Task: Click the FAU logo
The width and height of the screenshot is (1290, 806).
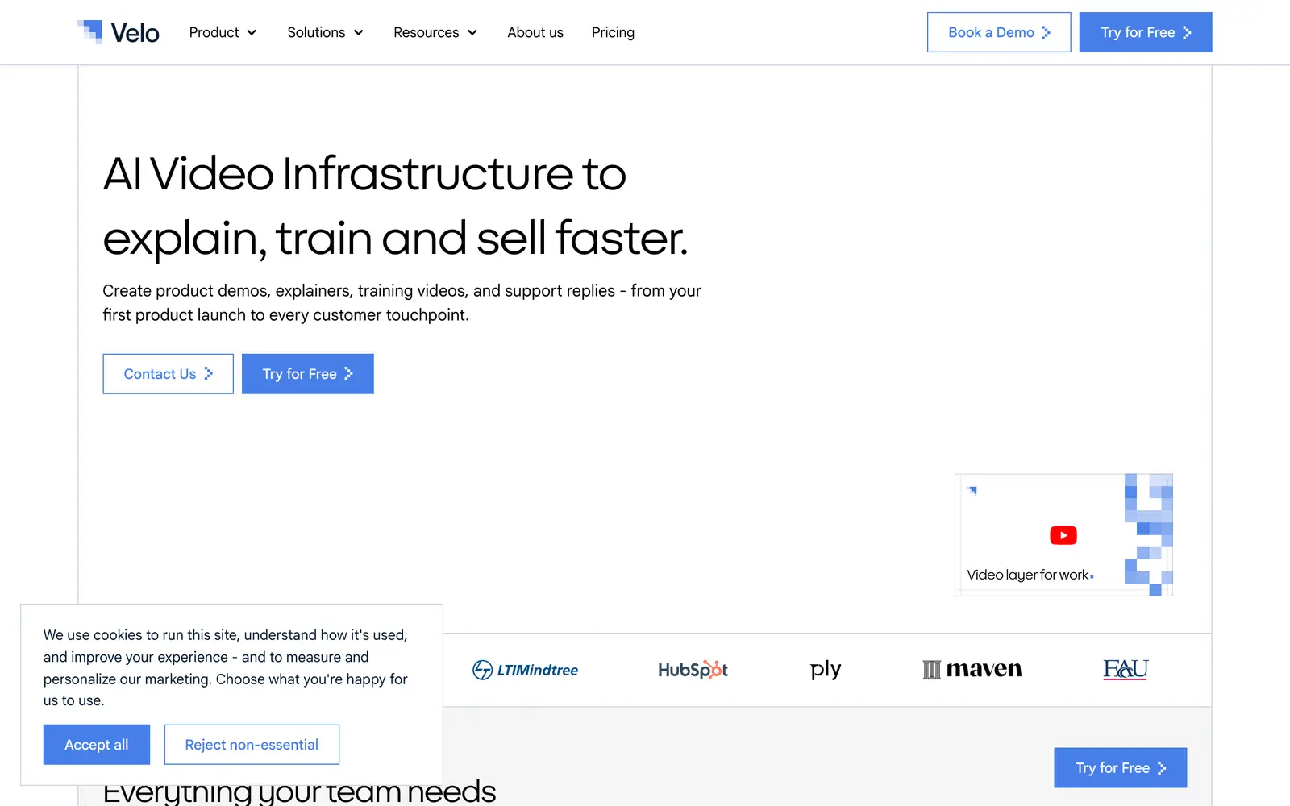Action: [x=1126, y=669]
